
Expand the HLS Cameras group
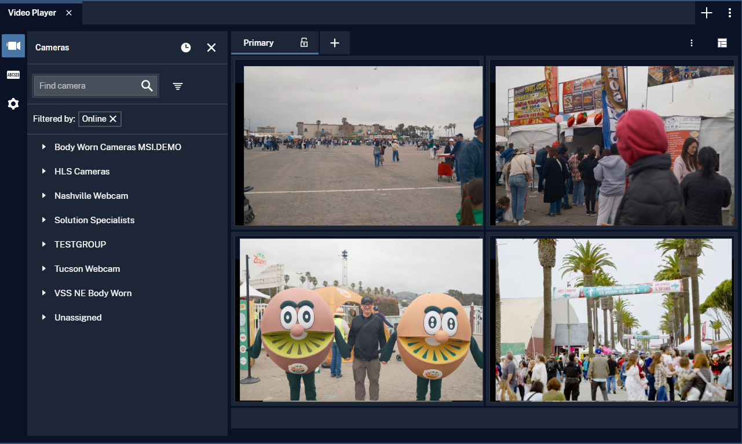coord(43,172)
